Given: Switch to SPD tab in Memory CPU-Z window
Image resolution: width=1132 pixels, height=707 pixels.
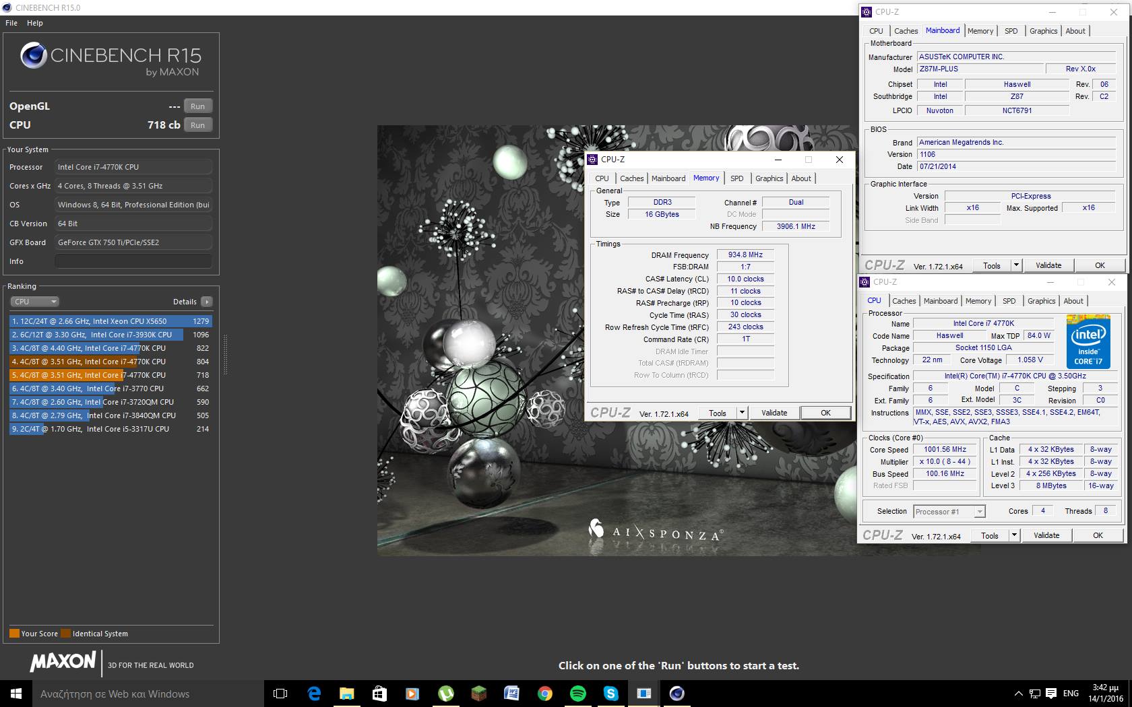Looking at the screenshot, I should pos(737,178).
